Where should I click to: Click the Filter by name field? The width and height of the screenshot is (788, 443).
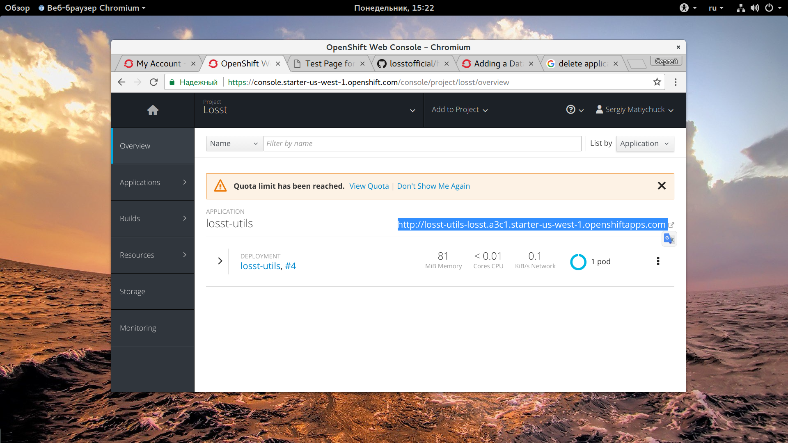click(x=422, y=144)
